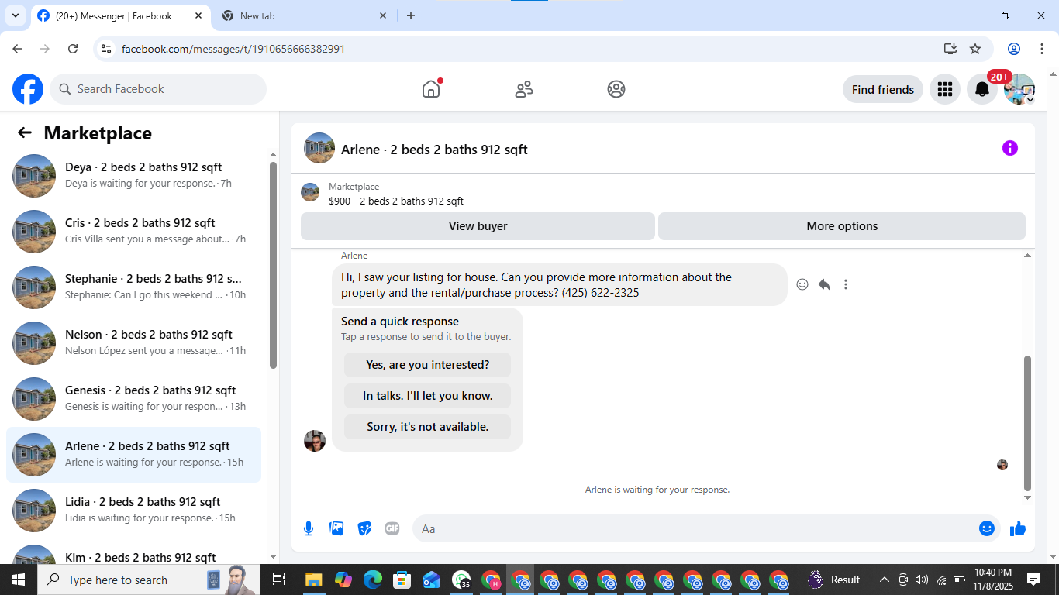Open Stephanie's conversation
The width and height of the screenshot is (1059, 595).
click(x=133, y=287)
